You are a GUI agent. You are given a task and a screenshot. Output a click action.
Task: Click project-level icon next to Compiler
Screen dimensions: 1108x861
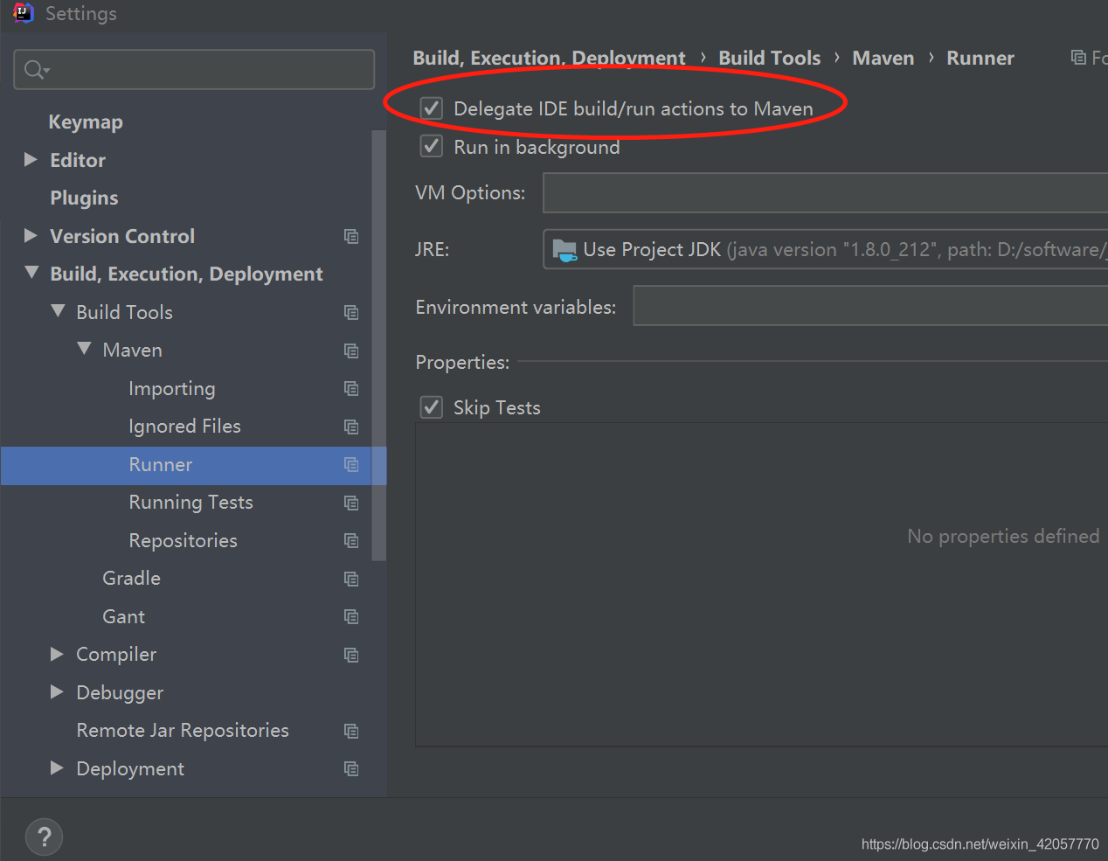tap(351, 655)
